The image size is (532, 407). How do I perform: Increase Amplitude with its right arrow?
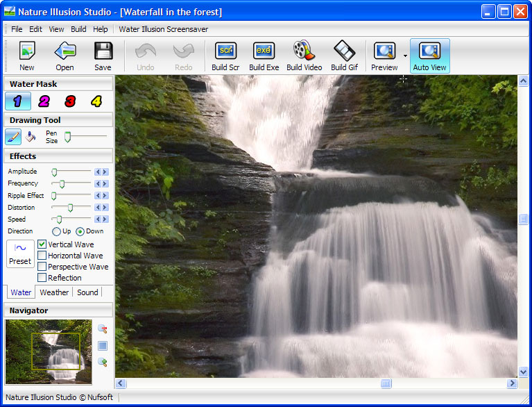click(x=105, y=172)
